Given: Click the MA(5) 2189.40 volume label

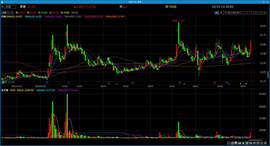Looking at the screenshot, I should click(26, 90).
